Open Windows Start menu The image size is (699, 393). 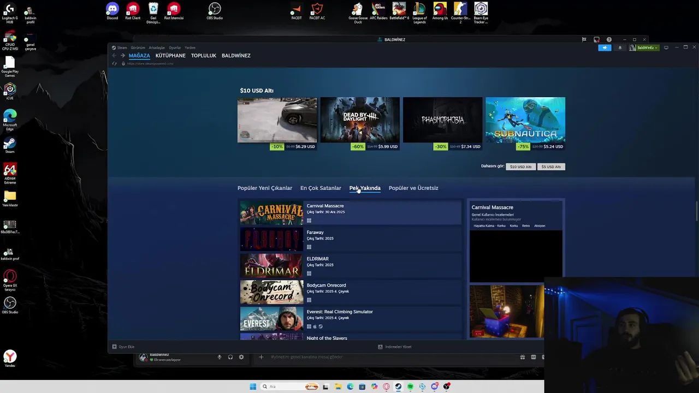253,386
